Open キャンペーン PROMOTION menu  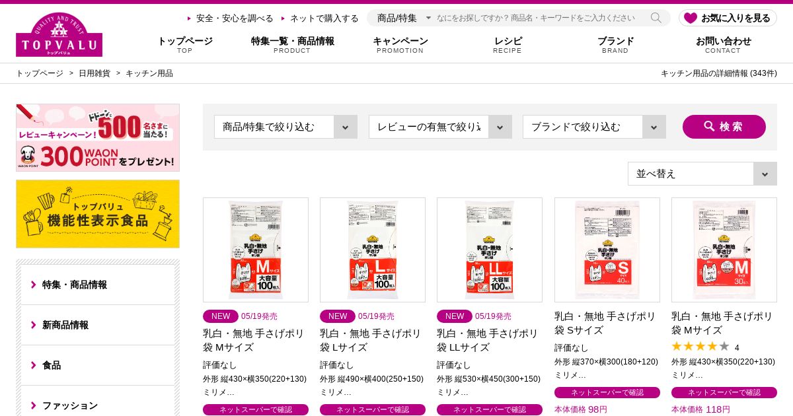[x=400, y=45]
